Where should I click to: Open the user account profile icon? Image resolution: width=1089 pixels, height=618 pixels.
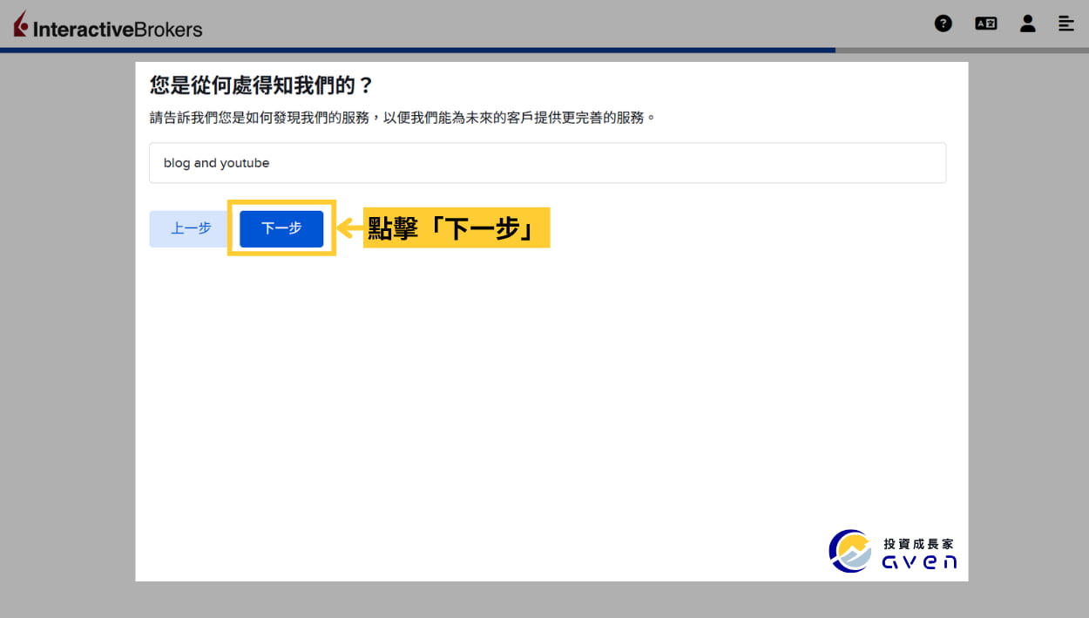click(1028, 24)
